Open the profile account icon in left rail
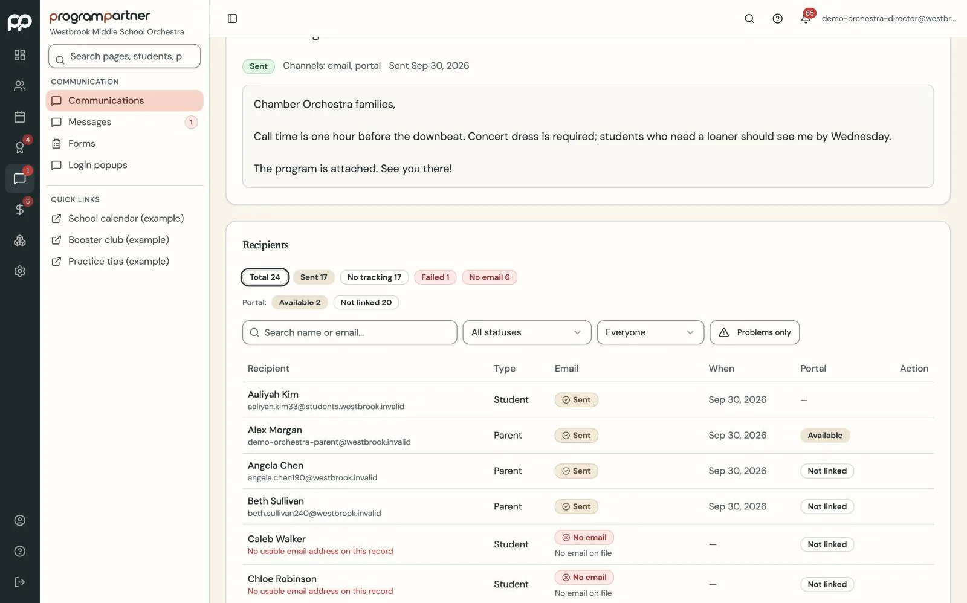The height and width of the screenshot is (603, 967). click(20, 520)
